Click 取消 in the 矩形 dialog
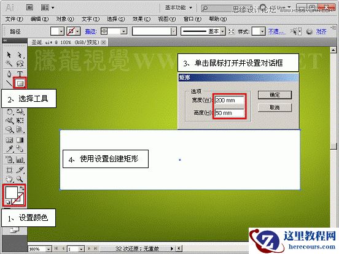This screenshot has height=254, width=339. (275, 107)
